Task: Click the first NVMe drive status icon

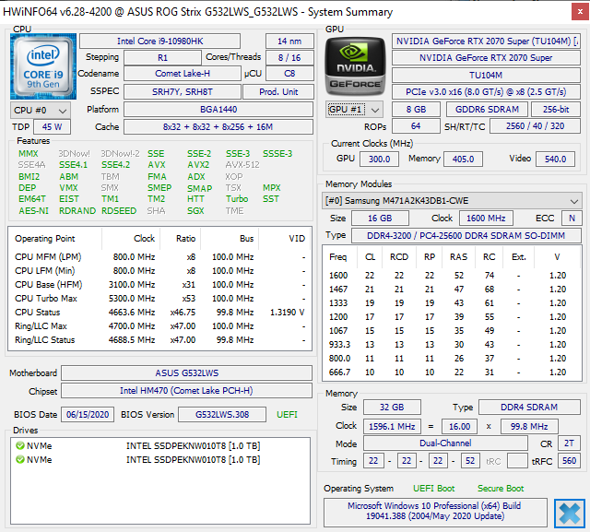Action: [20, 446]
